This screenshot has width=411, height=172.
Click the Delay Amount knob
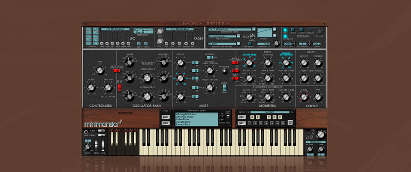[x=304, y=62]
